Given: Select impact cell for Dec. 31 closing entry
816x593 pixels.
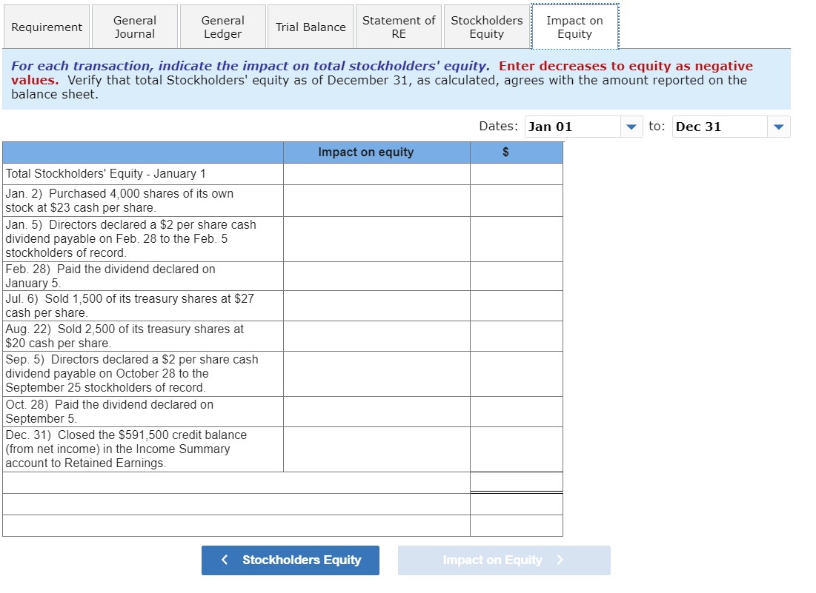Looking at the screenshot, I should [x=377, y=449].
